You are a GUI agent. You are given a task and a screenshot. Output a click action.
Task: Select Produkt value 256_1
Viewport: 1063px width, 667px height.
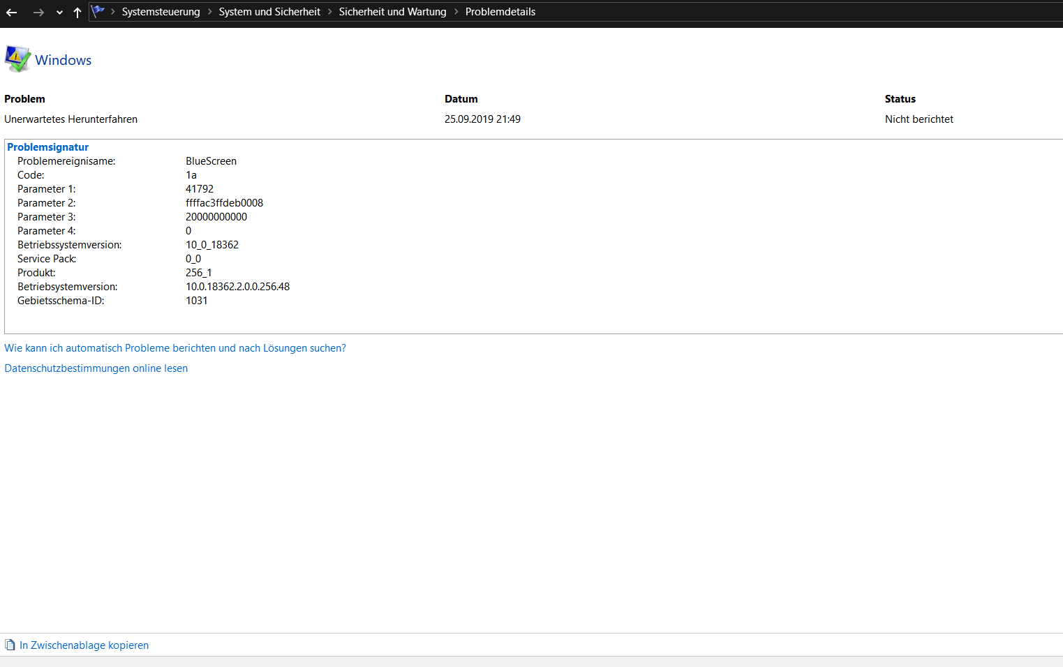(x=199, y=273)
